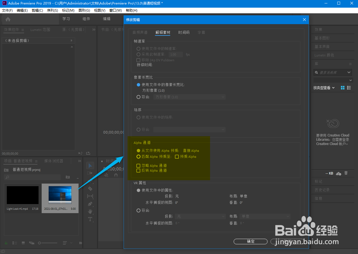The height and width of the screenshot is (254, 358).
Task: Select the Razor tool
Action: [x=90, y=188]
